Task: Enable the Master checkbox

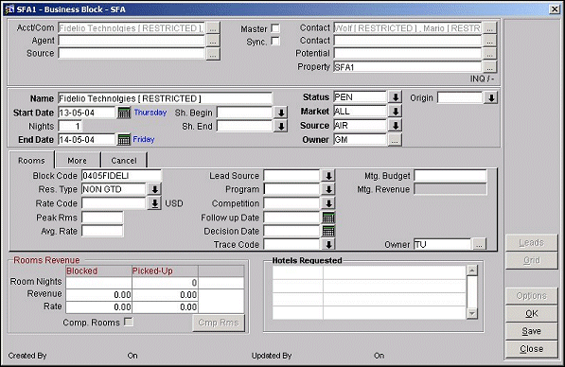Action: click(x=275, y=28)
